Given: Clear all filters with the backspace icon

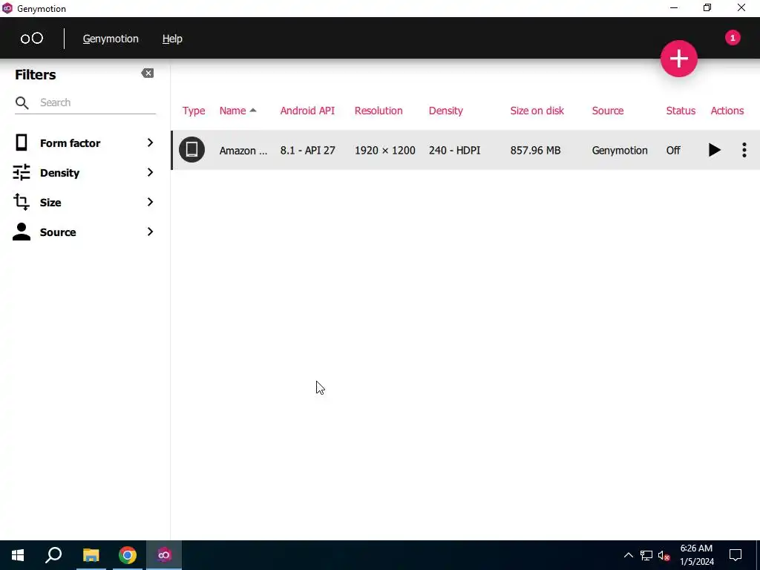Looking at the screenshot, I should 148,73.
